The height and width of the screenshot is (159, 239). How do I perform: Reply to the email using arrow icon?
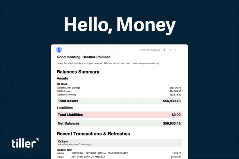click(176, 50)
